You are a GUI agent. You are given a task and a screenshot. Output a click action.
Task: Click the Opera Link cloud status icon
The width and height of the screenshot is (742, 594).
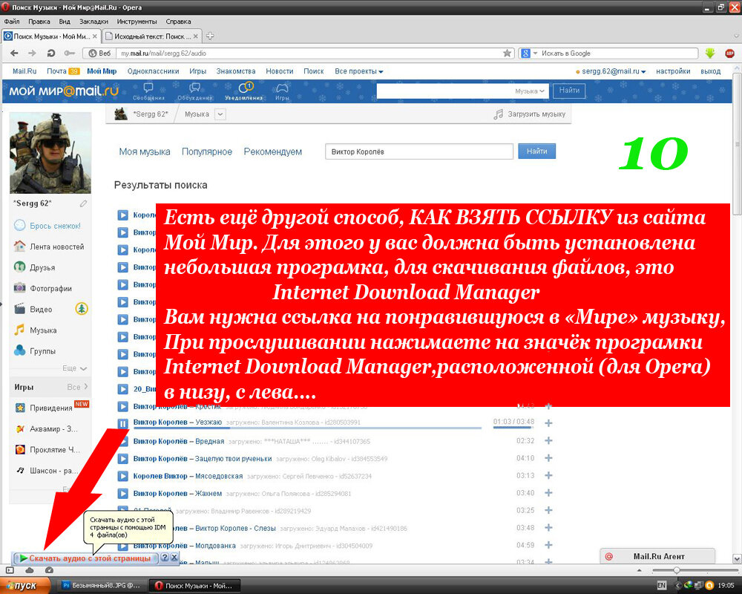[x=30, y=570]
